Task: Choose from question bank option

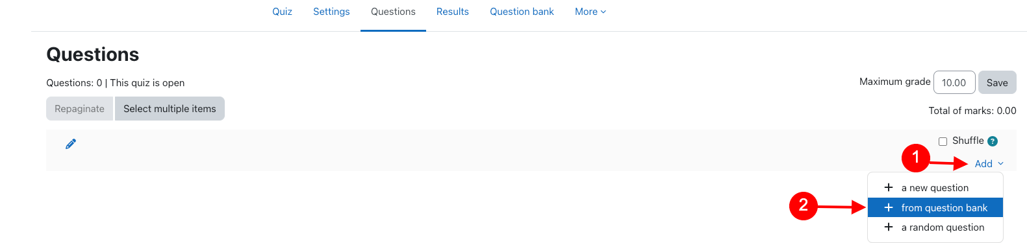Action: click(935, 207)
